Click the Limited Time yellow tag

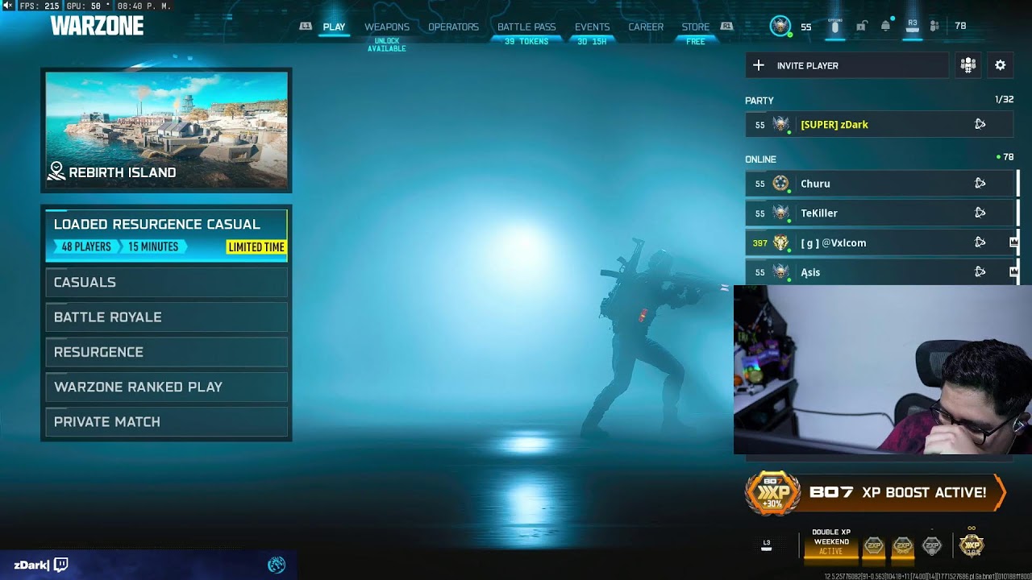click(x=256, y=247)
